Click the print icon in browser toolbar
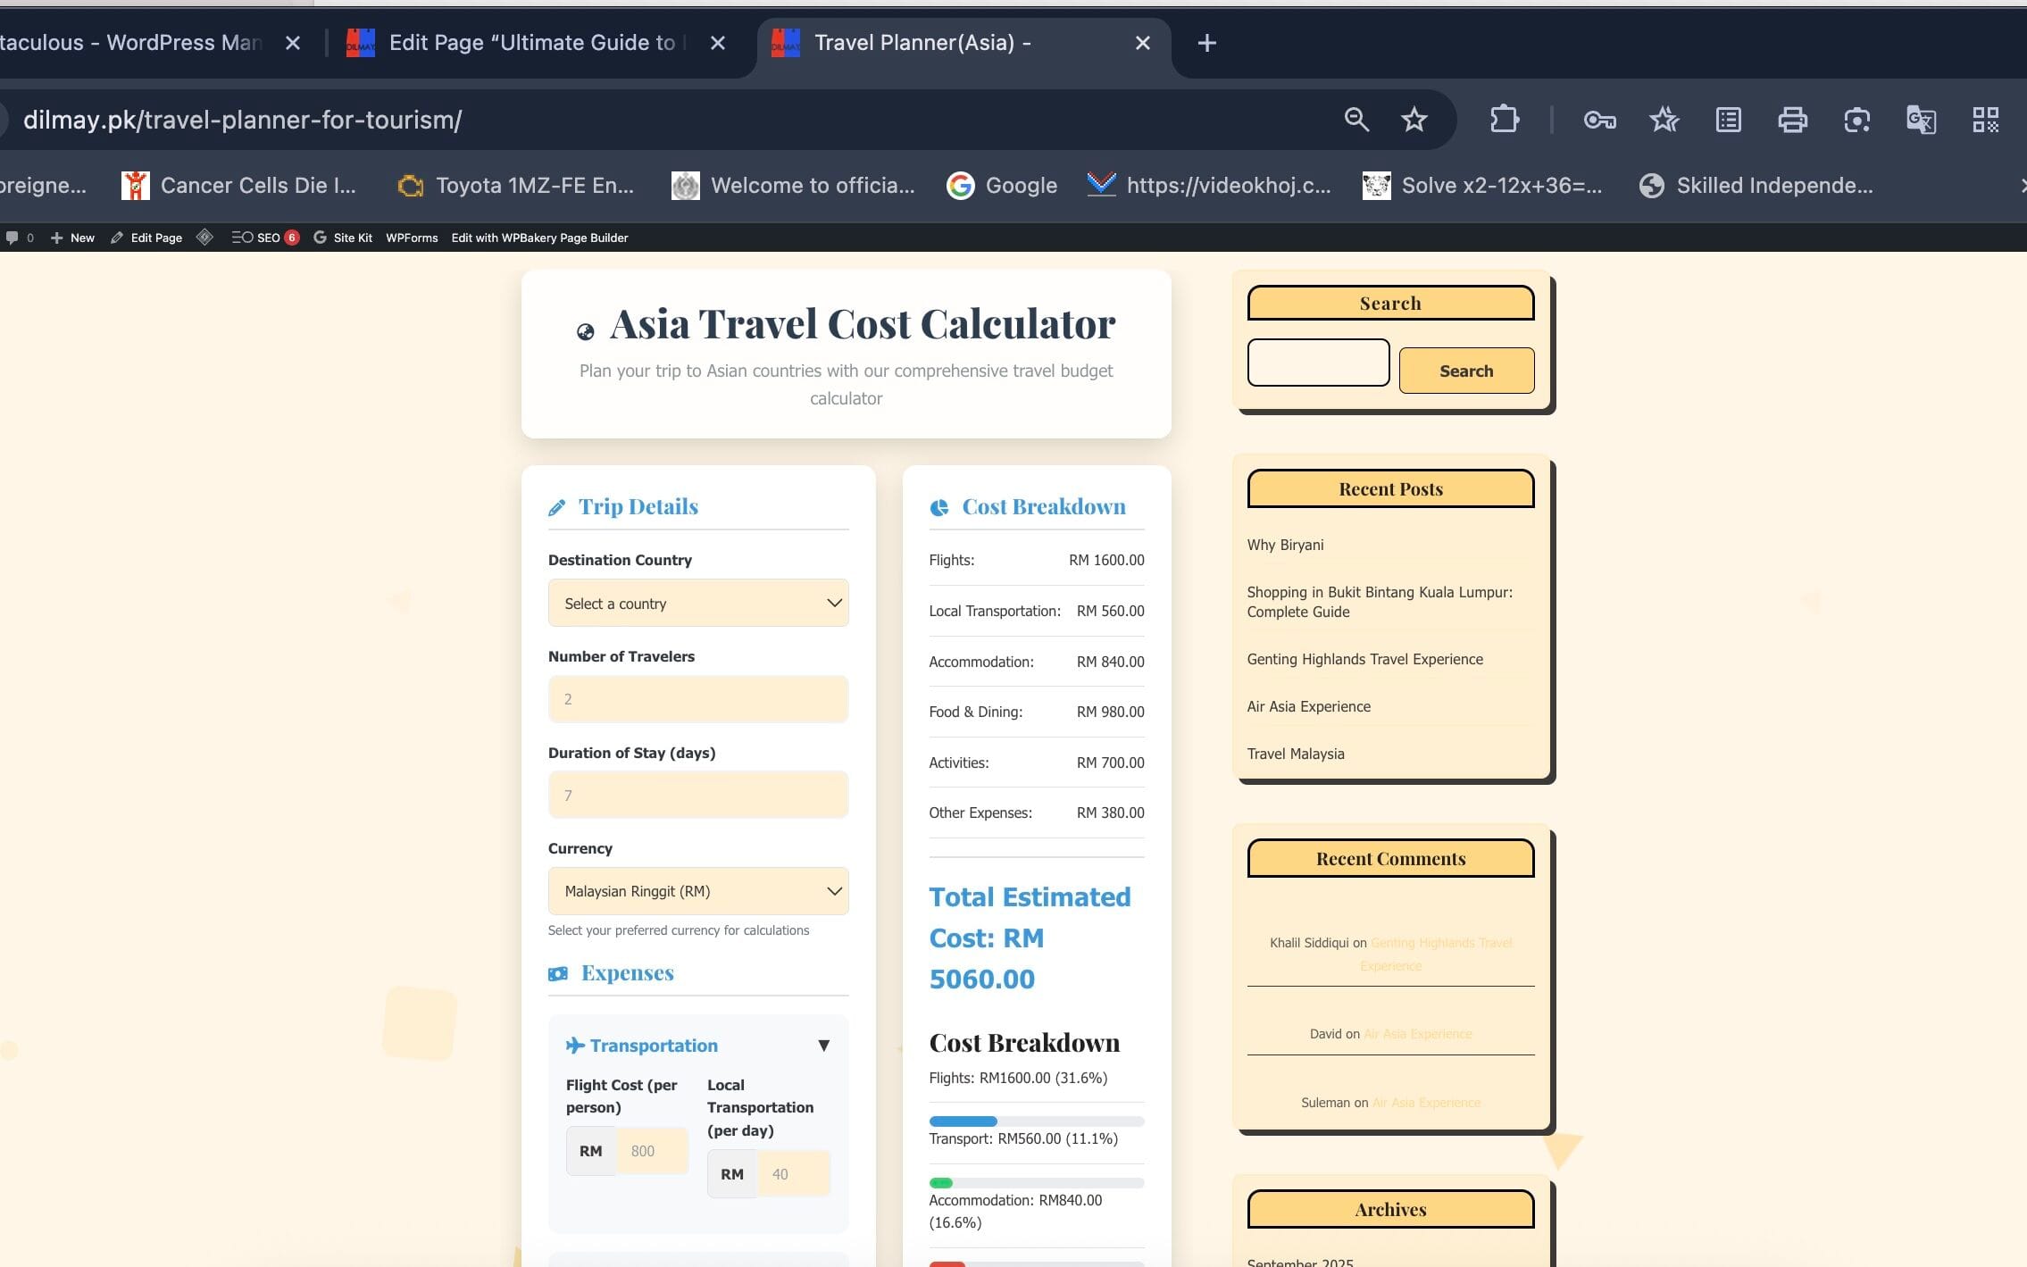The image size is (2027, 1267). pyautogui.click(x=1792, y=120)
